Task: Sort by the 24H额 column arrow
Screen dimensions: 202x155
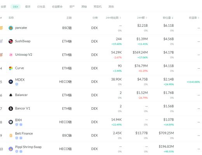Action: coord(146,18)
